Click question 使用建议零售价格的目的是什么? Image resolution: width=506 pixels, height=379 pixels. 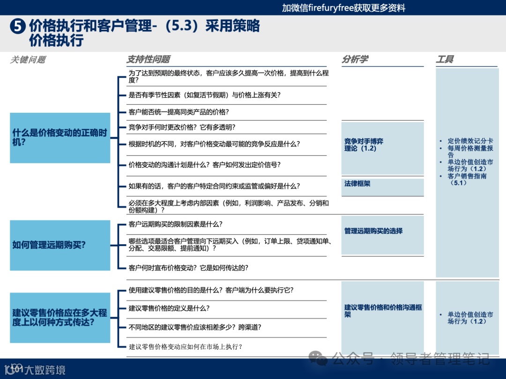pos(211,291)
